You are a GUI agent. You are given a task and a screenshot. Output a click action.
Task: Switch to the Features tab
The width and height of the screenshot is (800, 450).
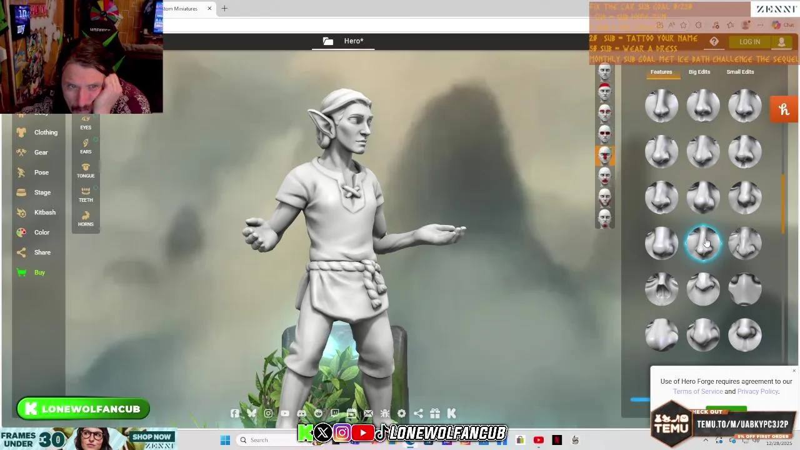coord(661,72)
